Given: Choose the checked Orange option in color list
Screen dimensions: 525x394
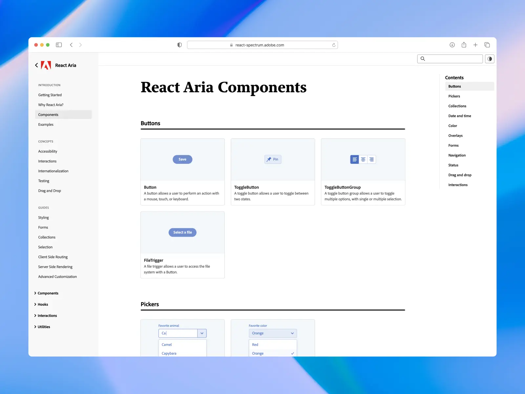Looking at the screenshot, I should point(273,353).
